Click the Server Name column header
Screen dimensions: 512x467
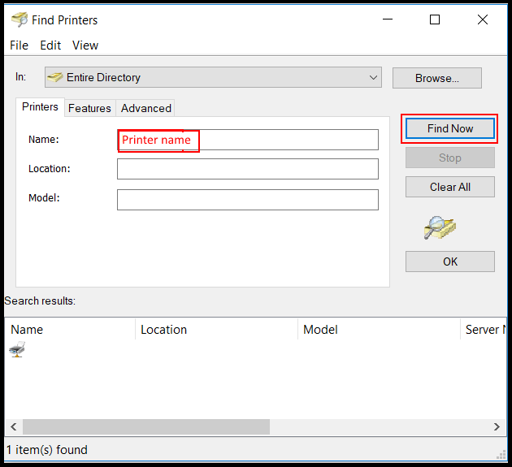pyautogui.click(x=484, y=330)
